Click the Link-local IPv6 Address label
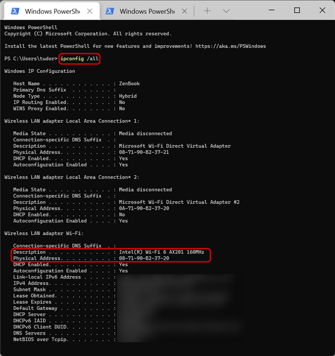The width and height of the screenshot is (335, 356). coord(47,277)
